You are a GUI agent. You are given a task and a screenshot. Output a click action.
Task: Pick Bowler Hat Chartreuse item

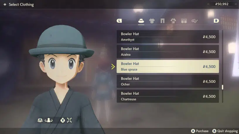168,96
